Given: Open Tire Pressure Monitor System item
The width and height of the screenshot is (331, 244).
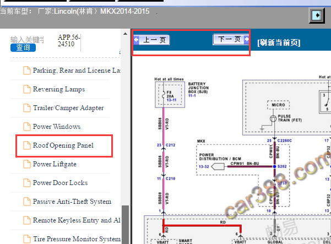Looking at the screenshot, I should pos(77,239).
